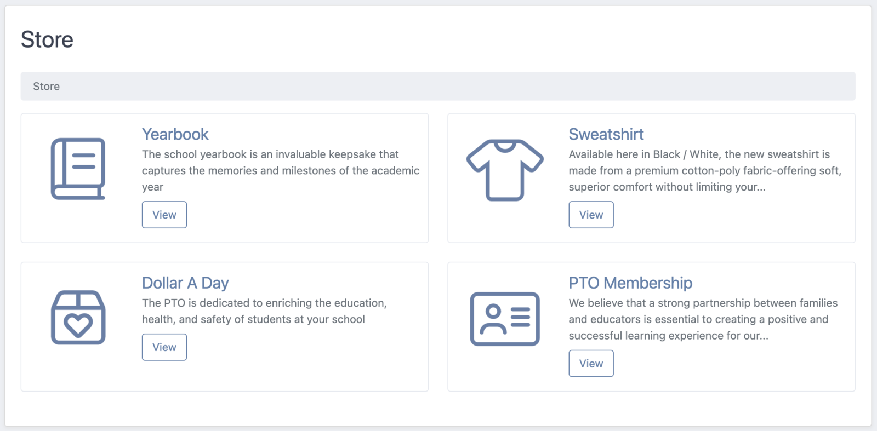Click the Yearbook book icon
The width and height of the screenshot is (877, 431).
(x=78, y=169)
